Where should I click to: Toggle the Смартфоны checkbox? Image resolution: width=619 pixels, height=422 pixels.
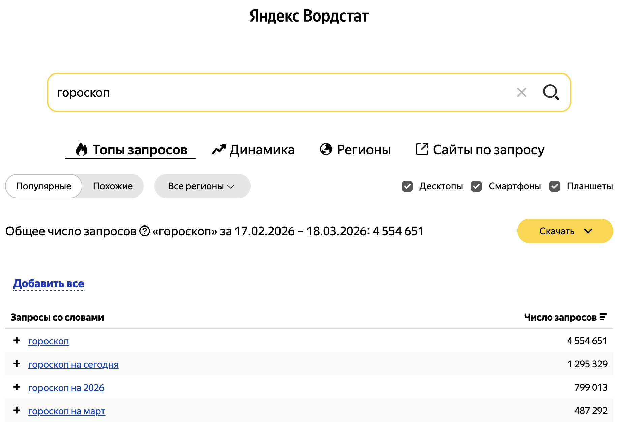point(476,186)
